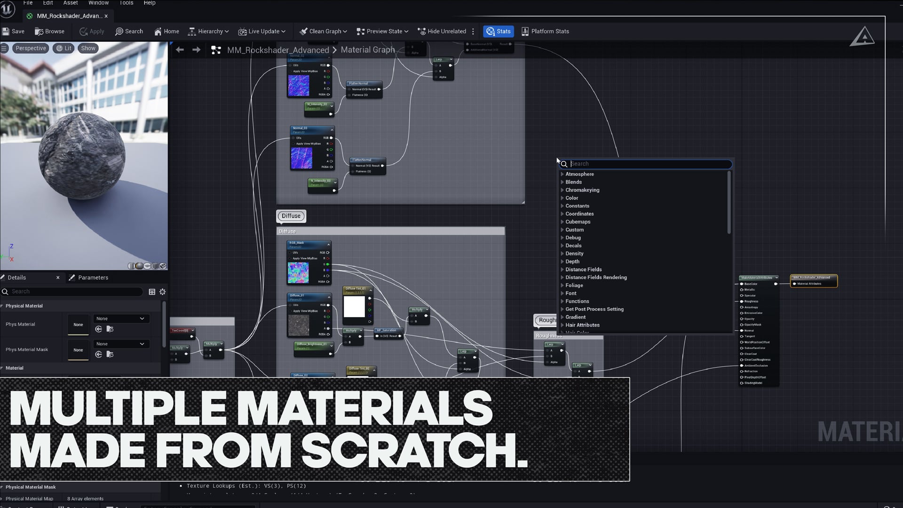Open the Edit menu
The height and width of the screenshot is (508, 903).
tap(48, 3)
